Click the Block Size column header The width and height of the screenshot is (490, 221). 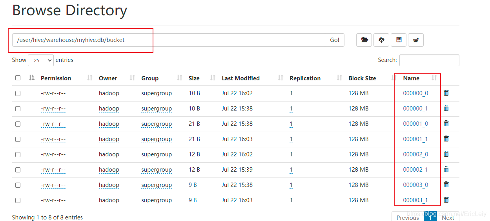(x=362, y=78)
